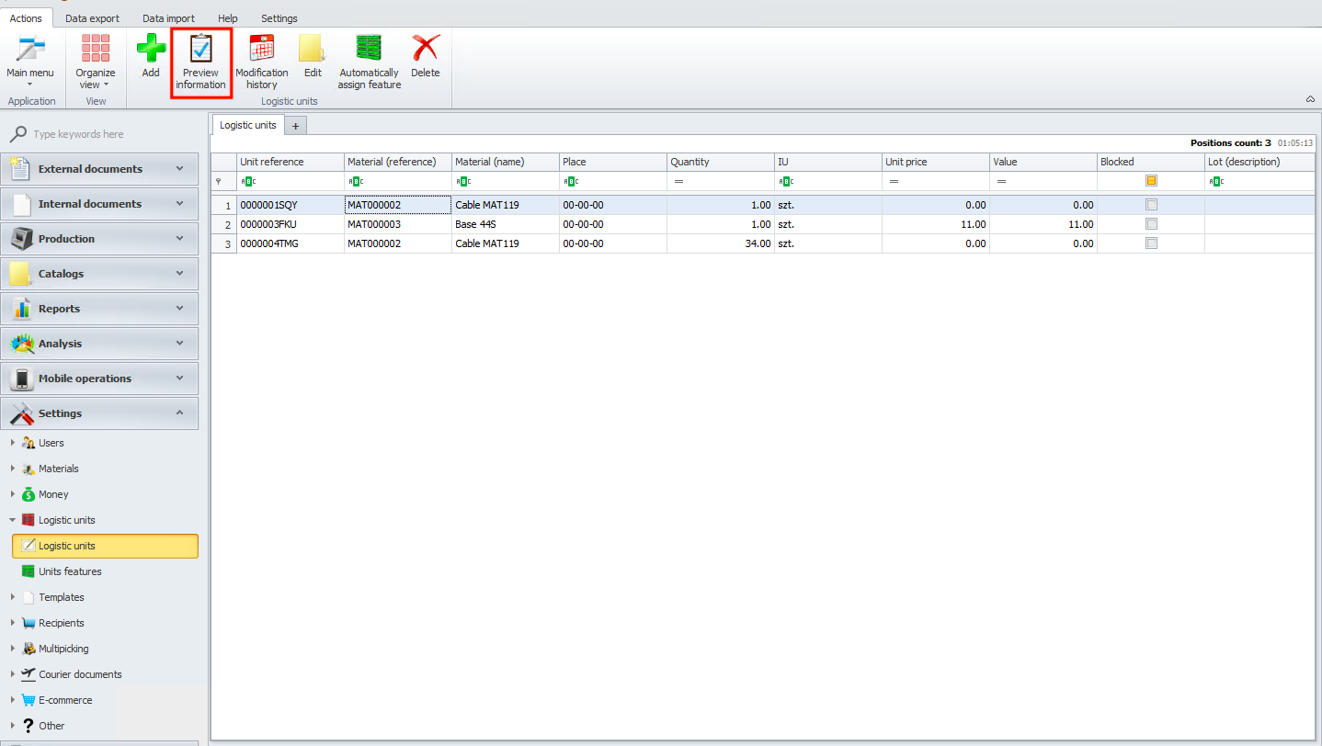
Task: Toggle the Blocked filter row checkbox
Action: click(1151, 181)
